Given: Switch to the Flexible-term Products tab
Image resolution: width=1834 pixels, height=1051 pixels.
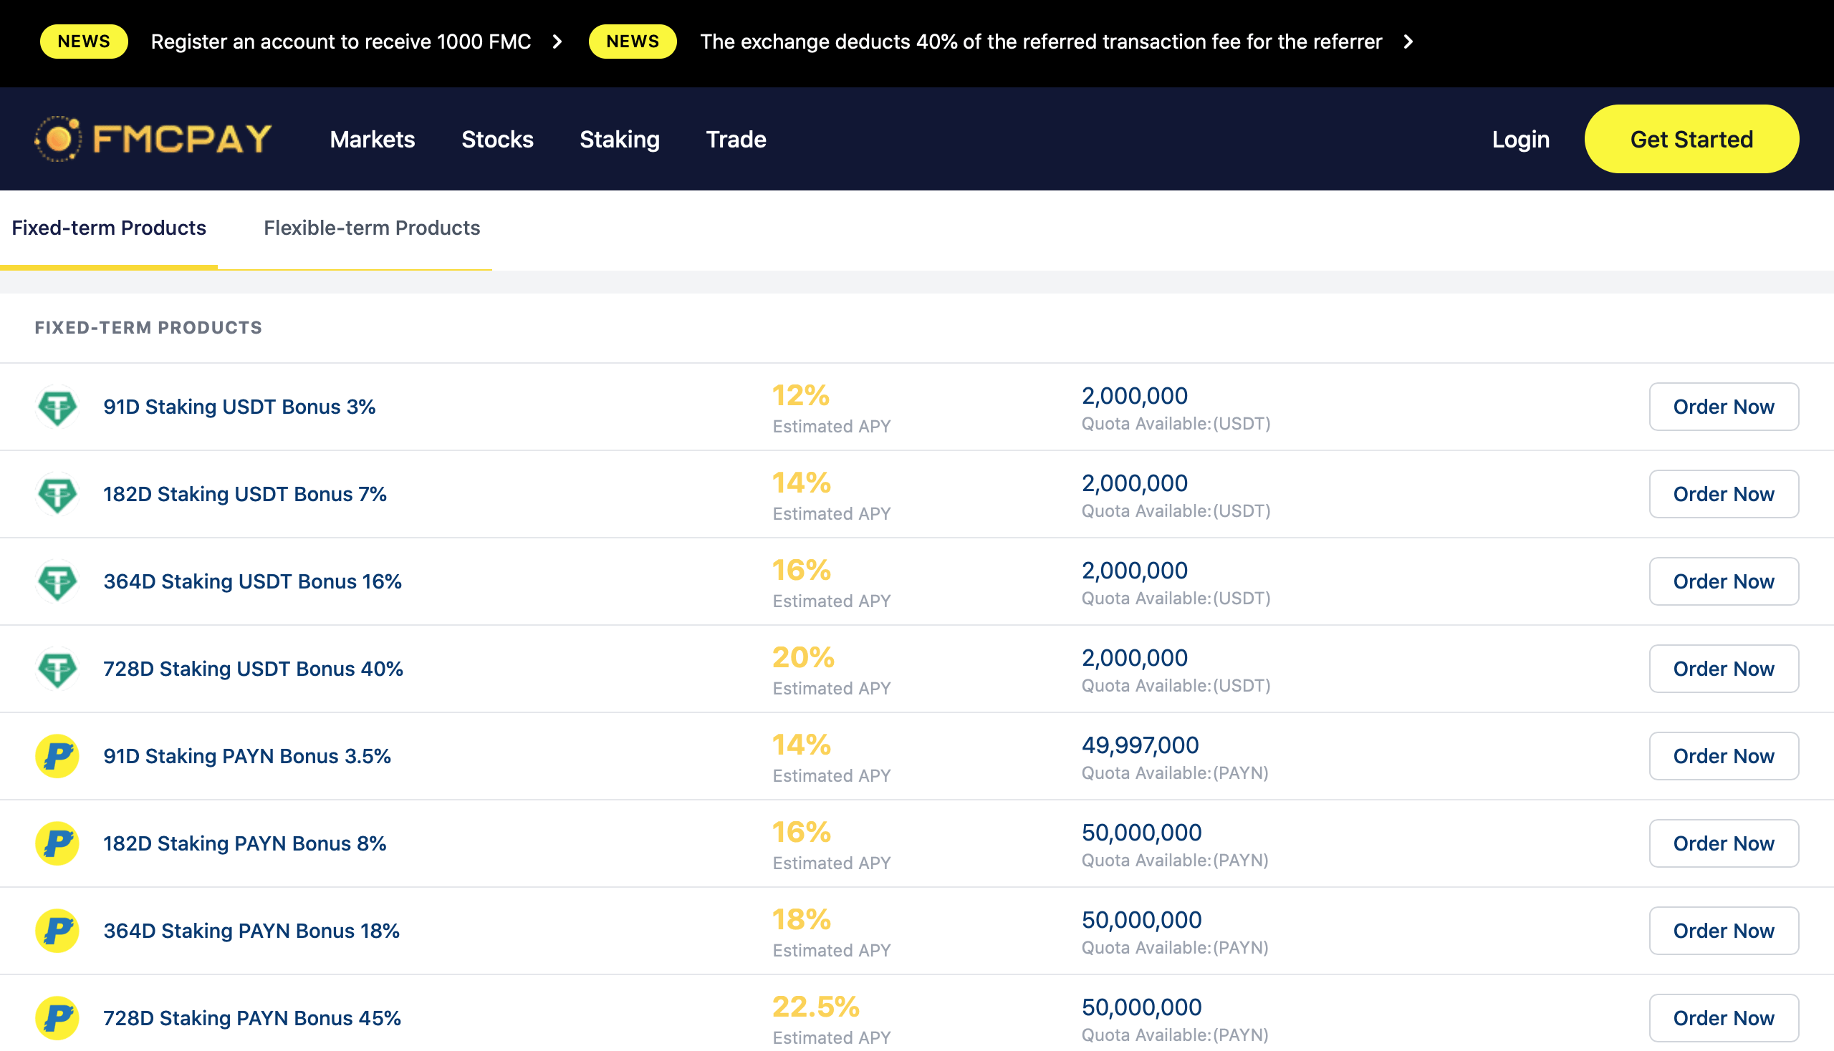Looking at the screenshot, I should [x=372, y=228].
